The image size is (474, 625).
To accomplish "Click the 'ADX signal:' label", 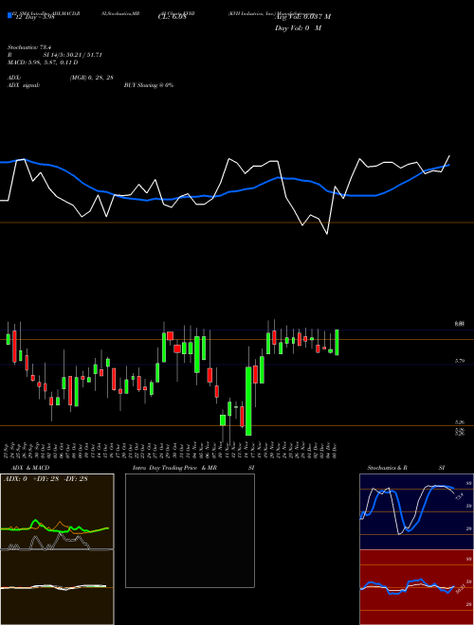I will pyautogui.click(x=24, y=85).
